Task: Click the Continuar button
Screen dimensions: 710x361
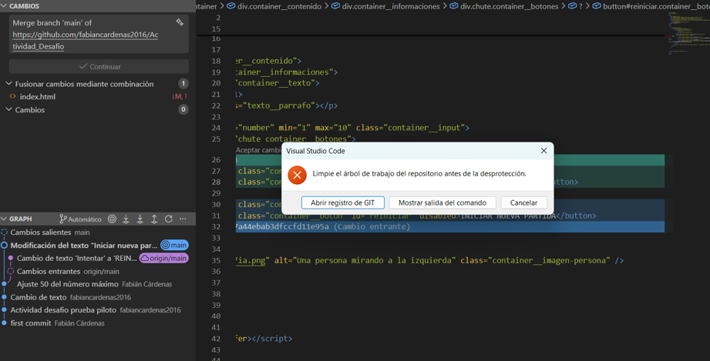Action: 99,66
